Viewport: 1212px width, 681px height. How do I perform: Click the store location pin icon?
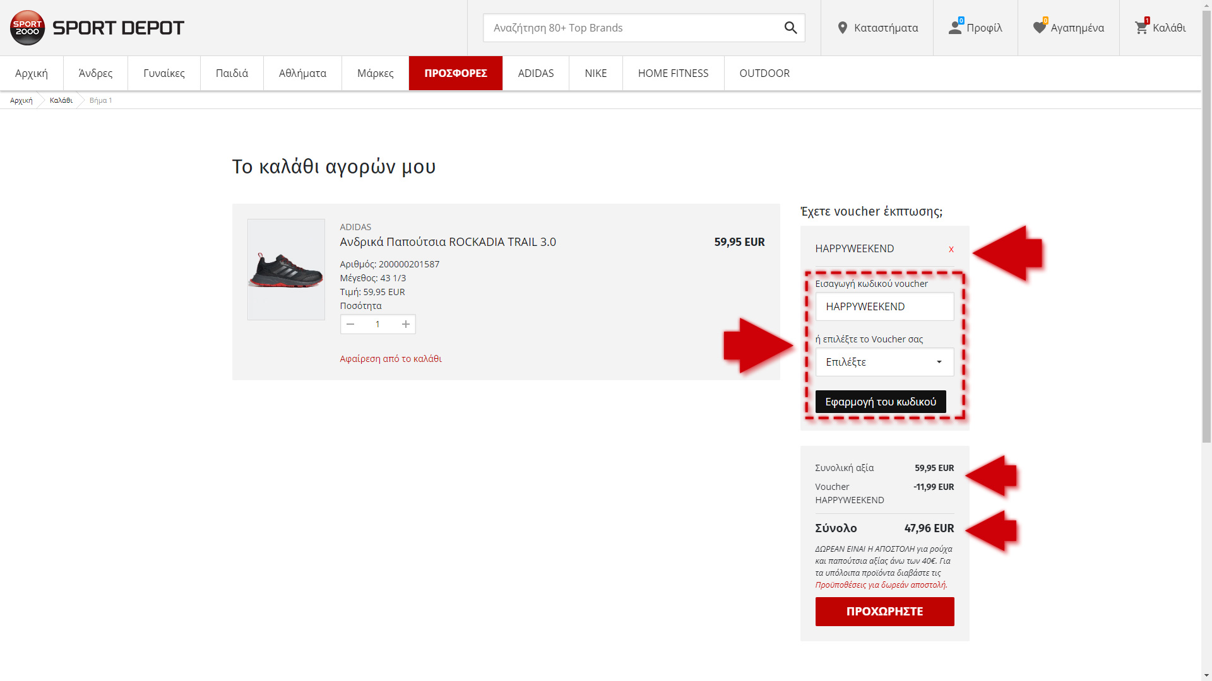(x=842, y=28)
